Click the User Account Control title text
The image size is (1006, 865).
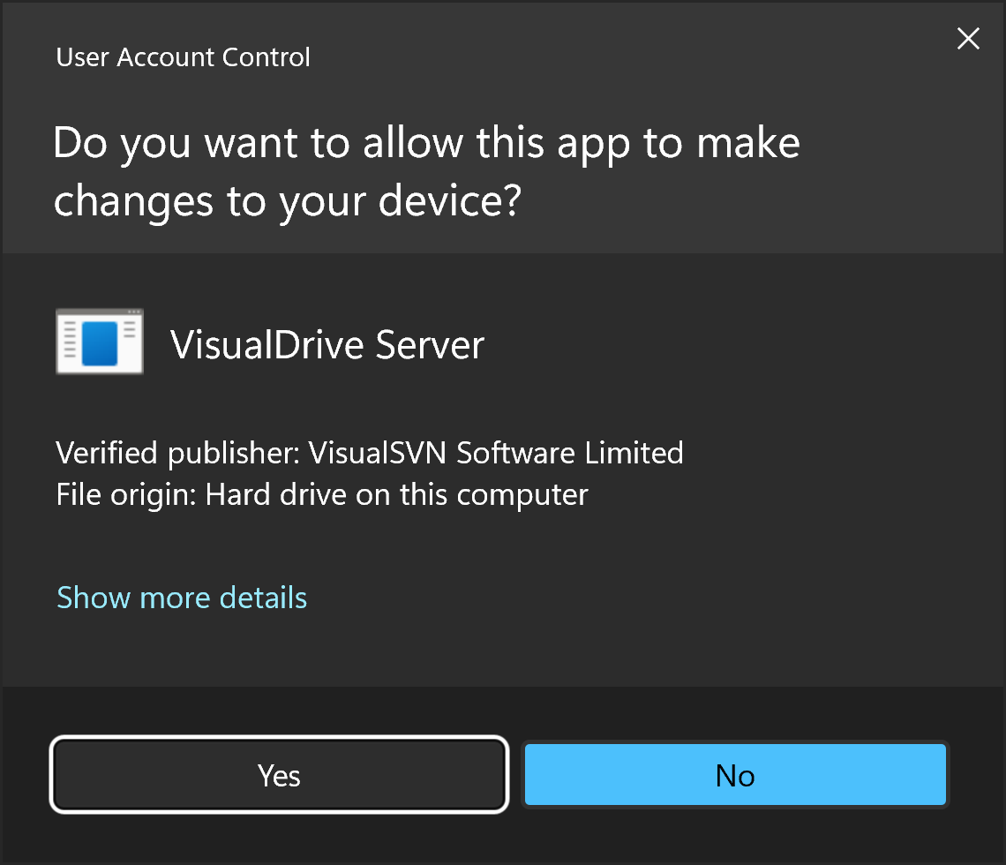coord(183,57)
